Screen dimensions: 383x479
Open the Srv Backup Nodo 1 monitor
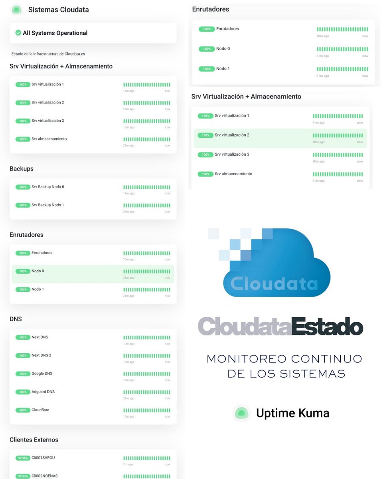(48, 205)
